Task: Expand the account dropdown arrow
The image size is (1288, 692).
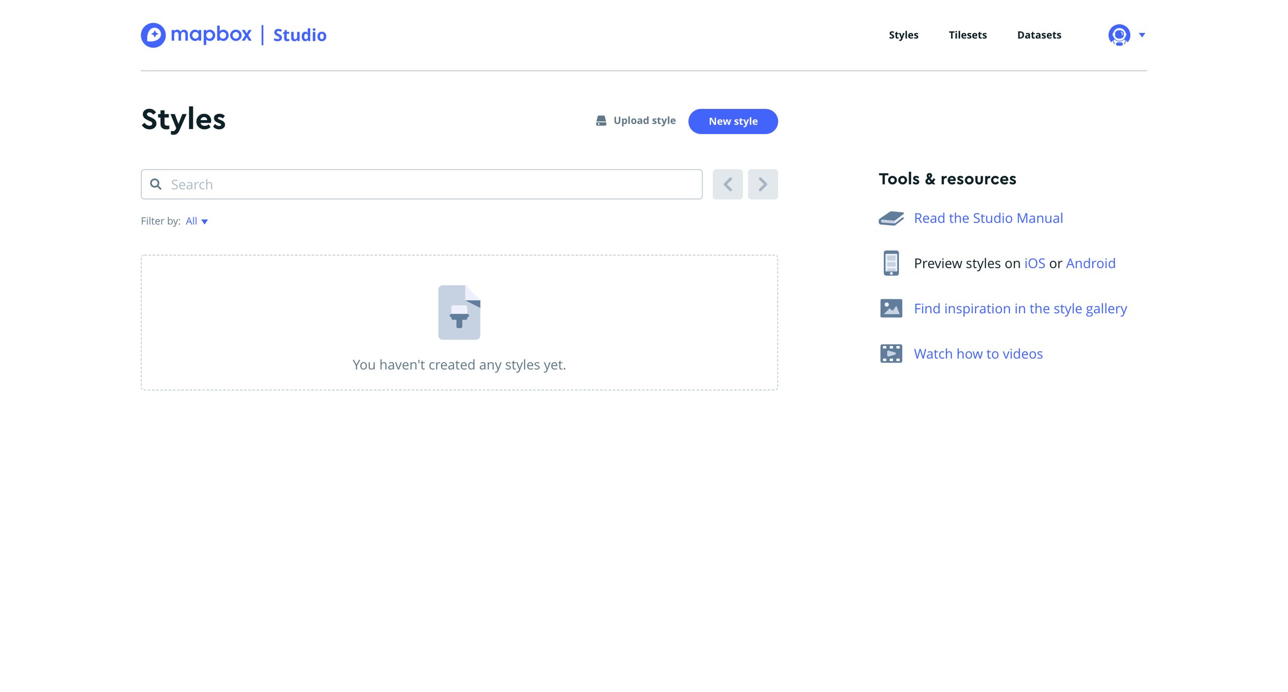Action: [x=1142, y=35]
